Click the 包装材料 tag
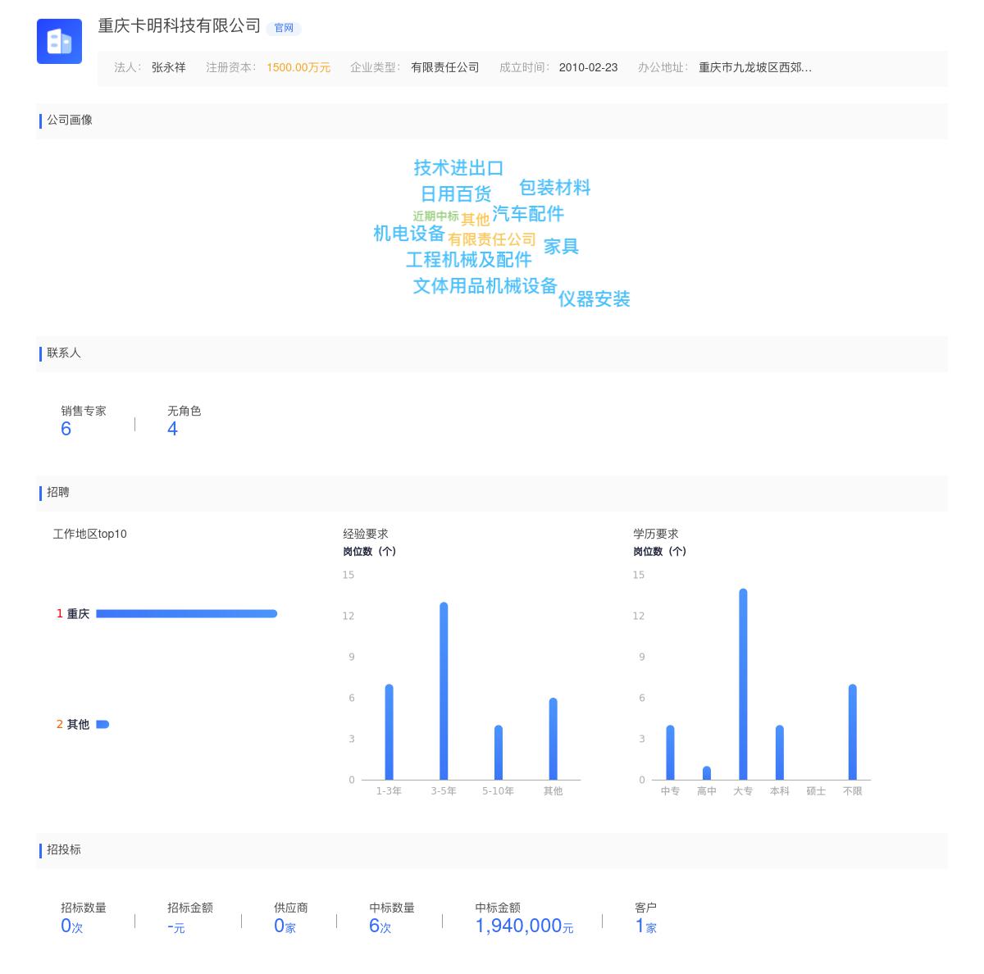The image size is (984, 974). coord(555,188)
